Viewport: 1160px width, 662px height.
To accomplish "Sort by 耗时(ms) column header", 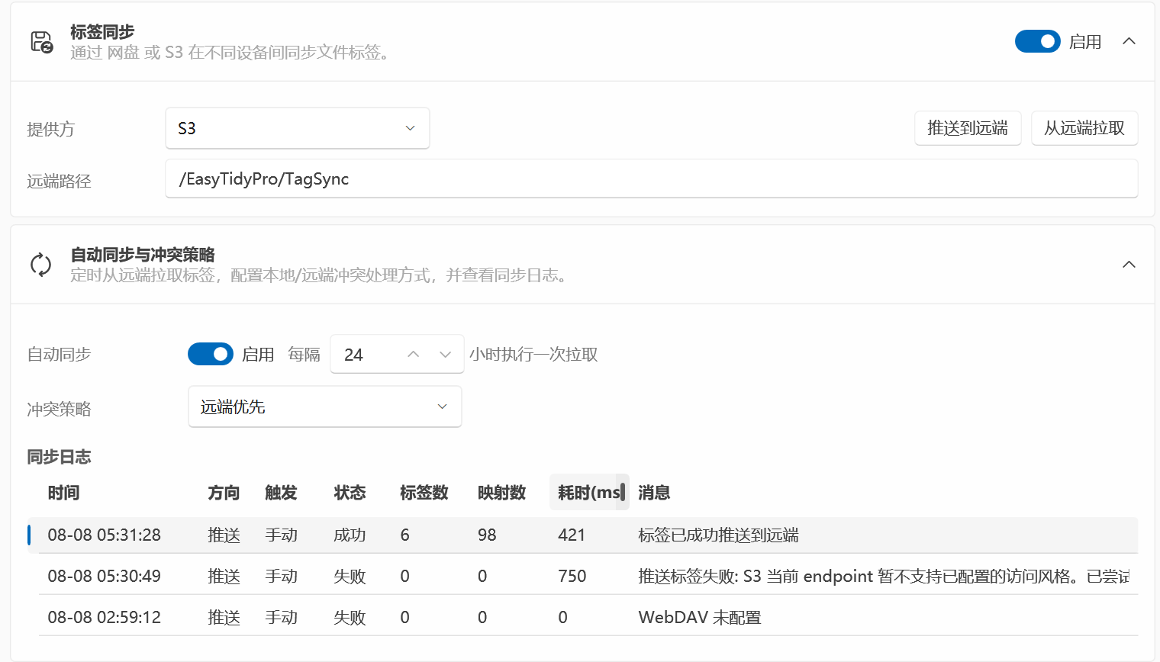I will [589, 493].
